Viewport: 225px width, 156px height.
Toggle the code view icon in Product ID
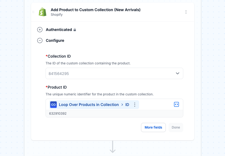click(x=176, y=104)
